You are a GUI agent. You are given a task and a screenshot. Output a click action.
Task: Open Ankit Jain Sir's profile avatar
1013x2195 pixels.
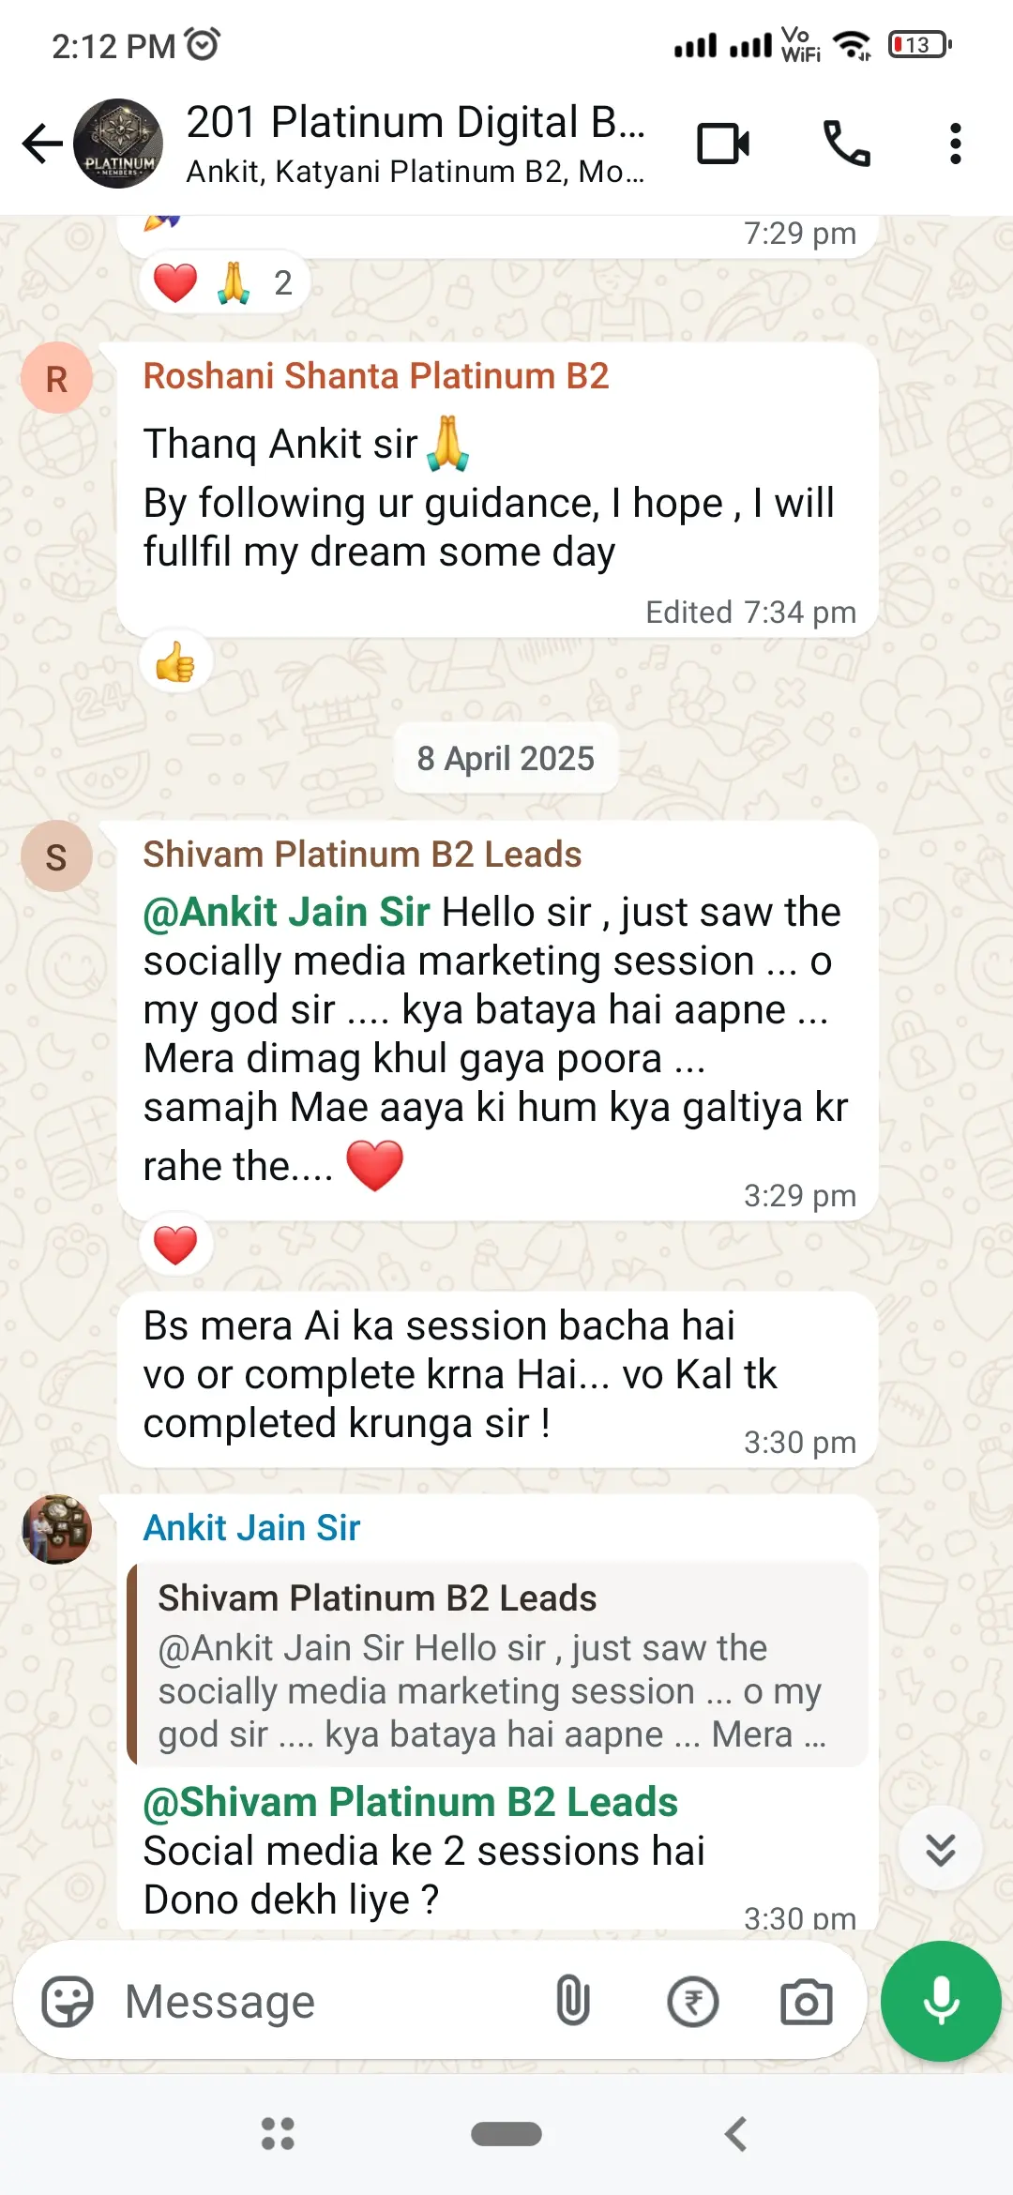56,1529
